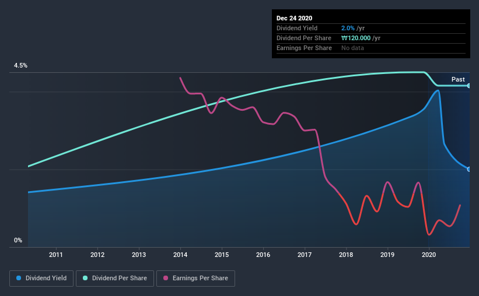This screenshot has width=479, height=296.
Task: Select the 2017 x-axis label
Action: (x=305, y=255)
